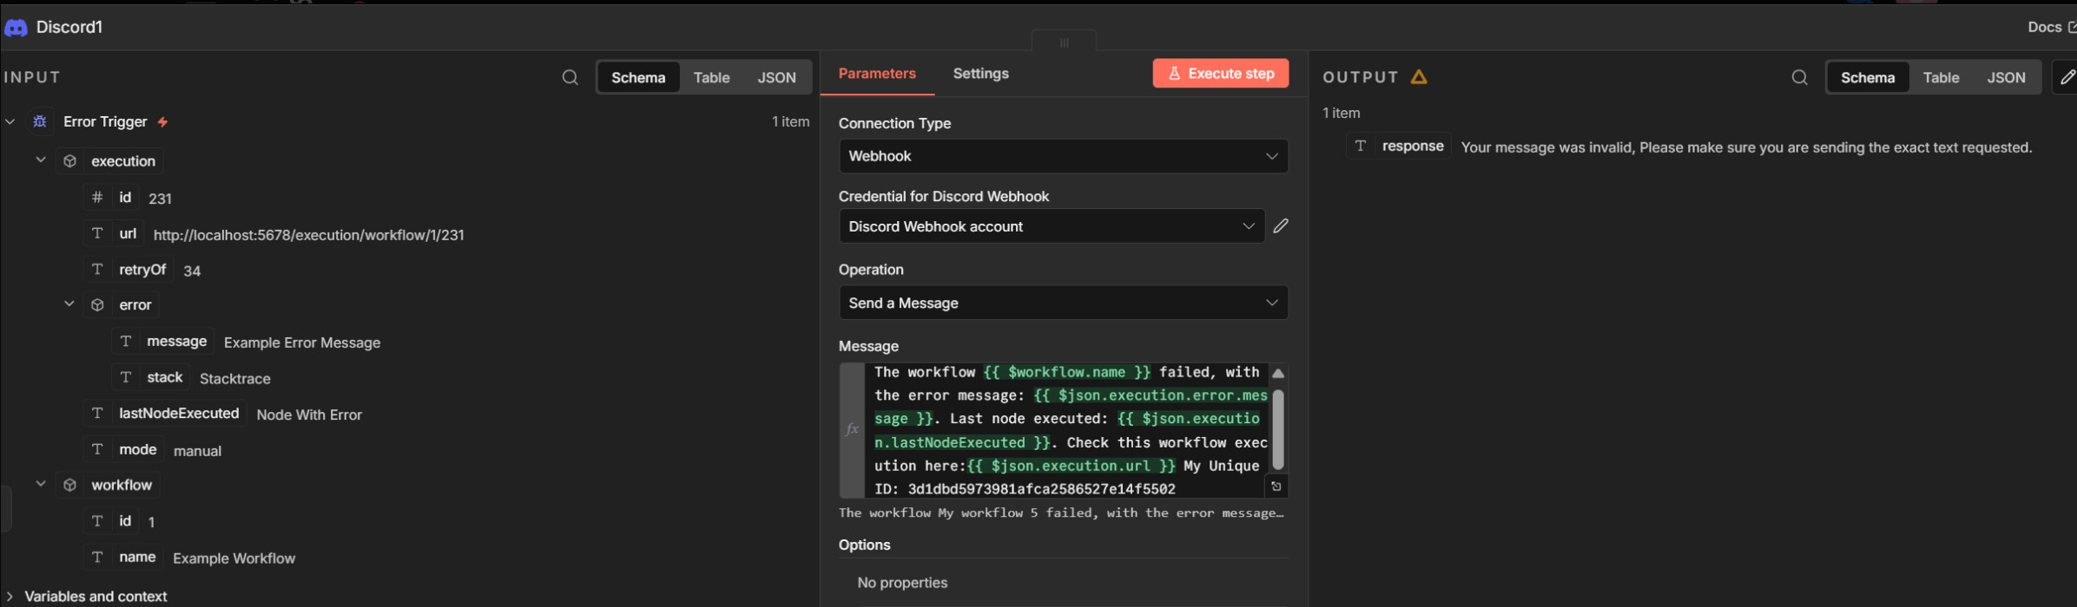Click the pencil icon to edit Discord credential

pos(1280,226)
